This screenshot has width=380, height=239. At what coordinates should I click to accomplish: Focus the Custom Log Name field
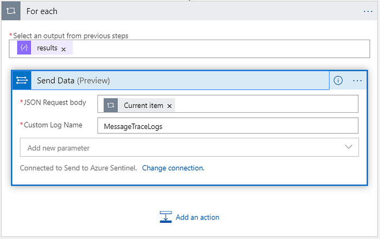pos(228,126)
